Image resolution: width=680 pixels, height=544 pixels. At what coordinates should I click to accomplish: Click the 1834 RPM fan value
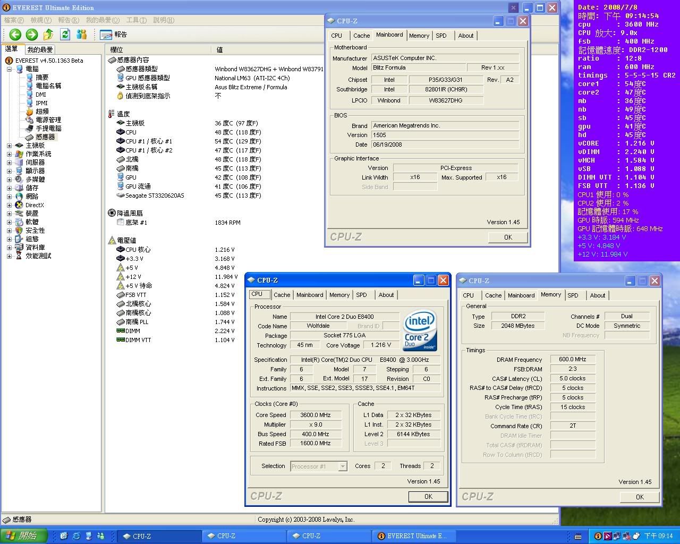point(227,223)
